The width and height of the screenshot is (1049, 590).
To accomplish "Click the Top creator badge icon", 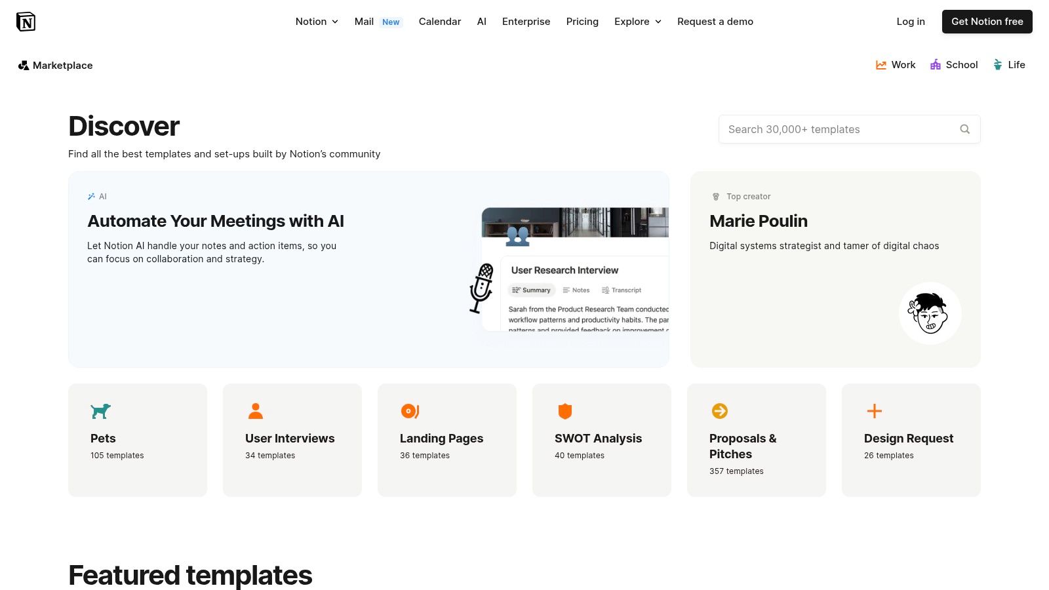I will pos(716,197).
